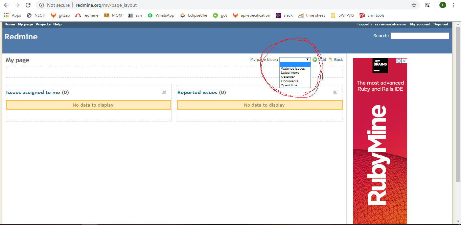
Task: Bookmark this page with the star icon
Action: [x=414, y=5]
